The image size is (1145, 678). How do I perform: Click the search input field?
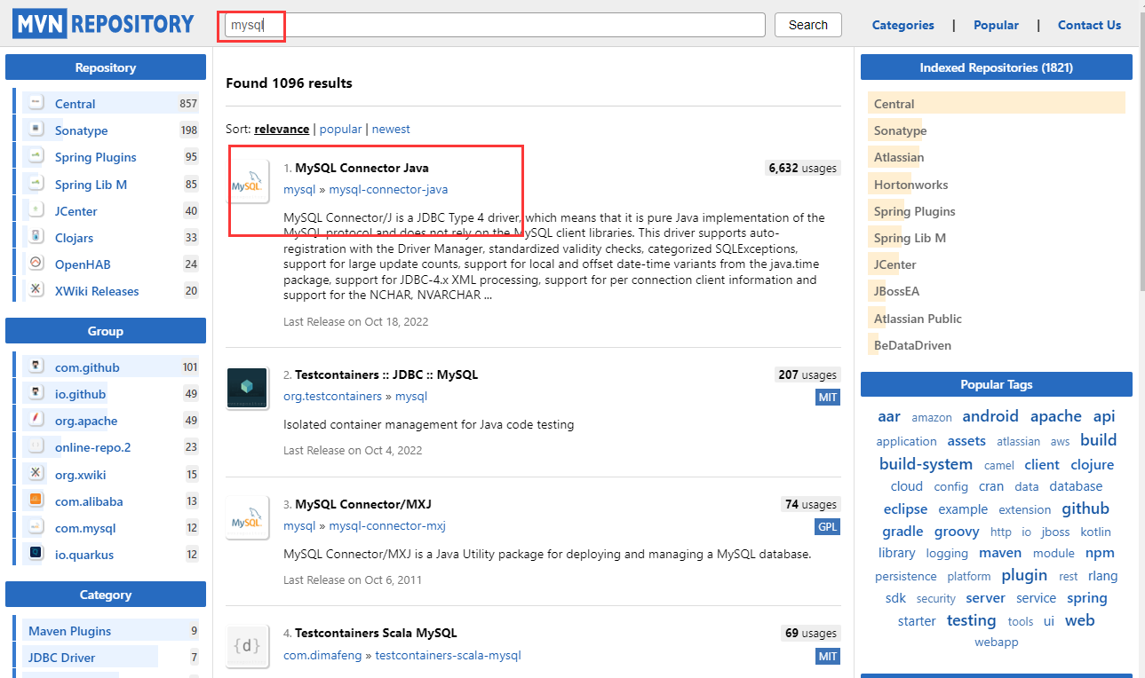click(x=495, y=25)
